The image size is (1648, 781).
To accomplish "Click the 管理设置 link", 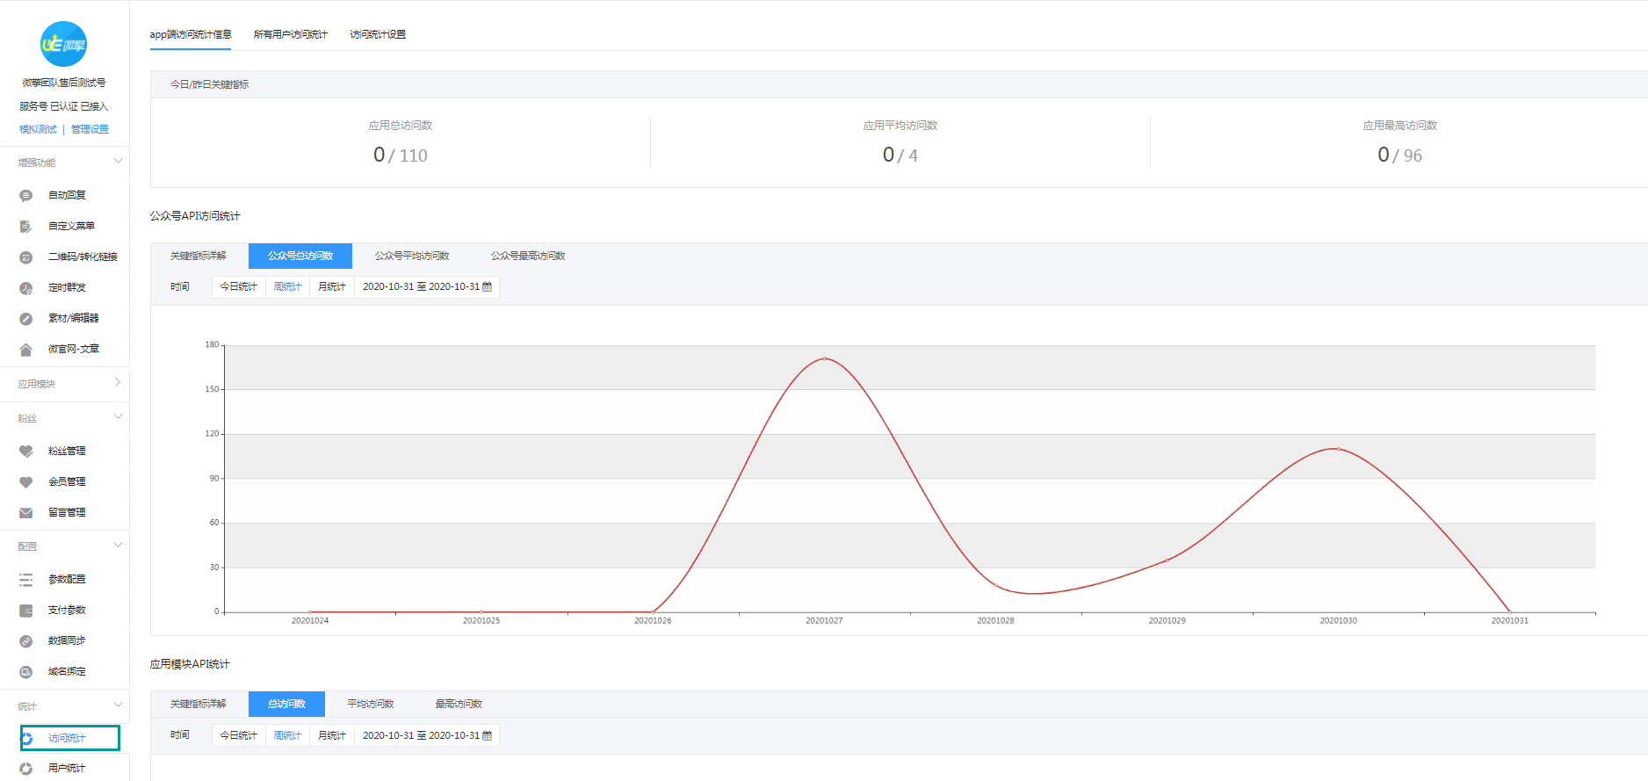I will click(90, 129).
